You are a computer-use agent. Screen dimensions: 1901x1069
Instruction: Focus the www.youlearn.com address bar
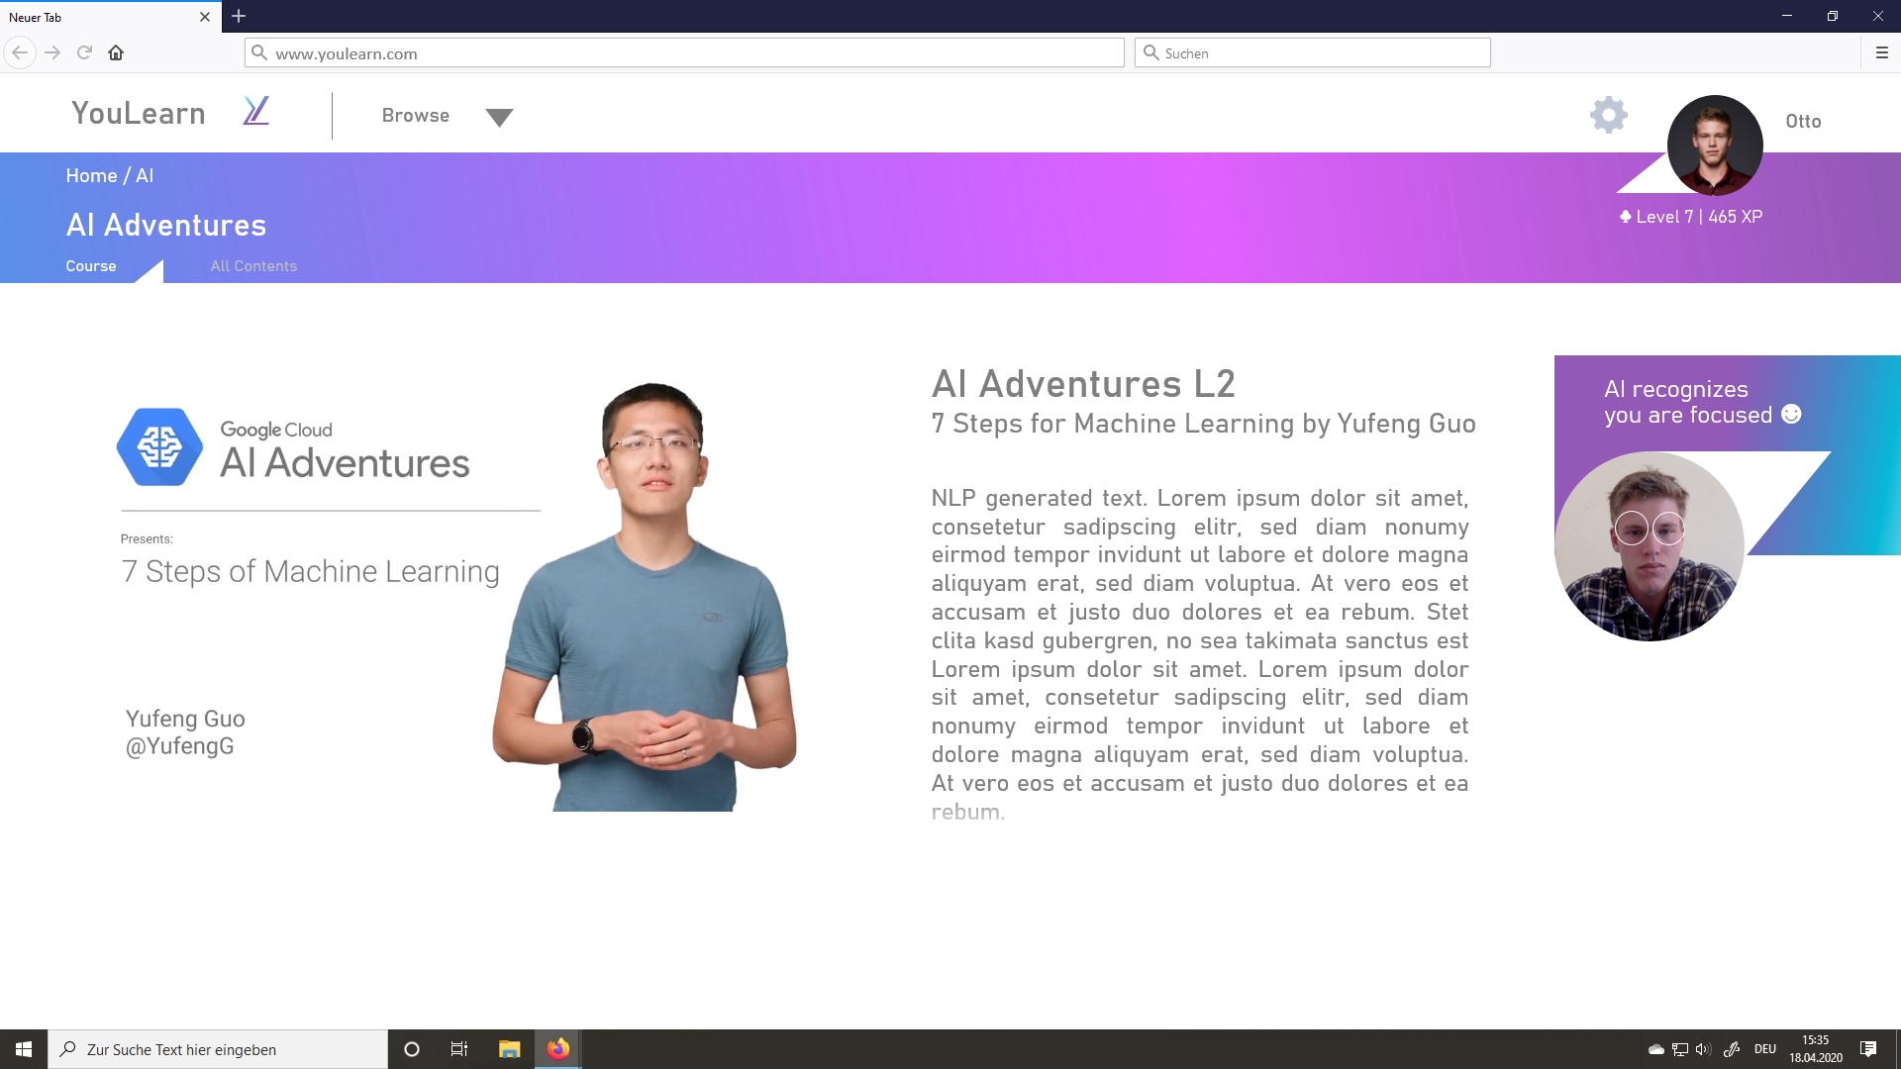coord(683,53)
